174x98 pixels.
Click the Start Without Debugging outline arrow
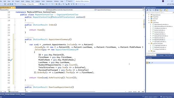47,4
